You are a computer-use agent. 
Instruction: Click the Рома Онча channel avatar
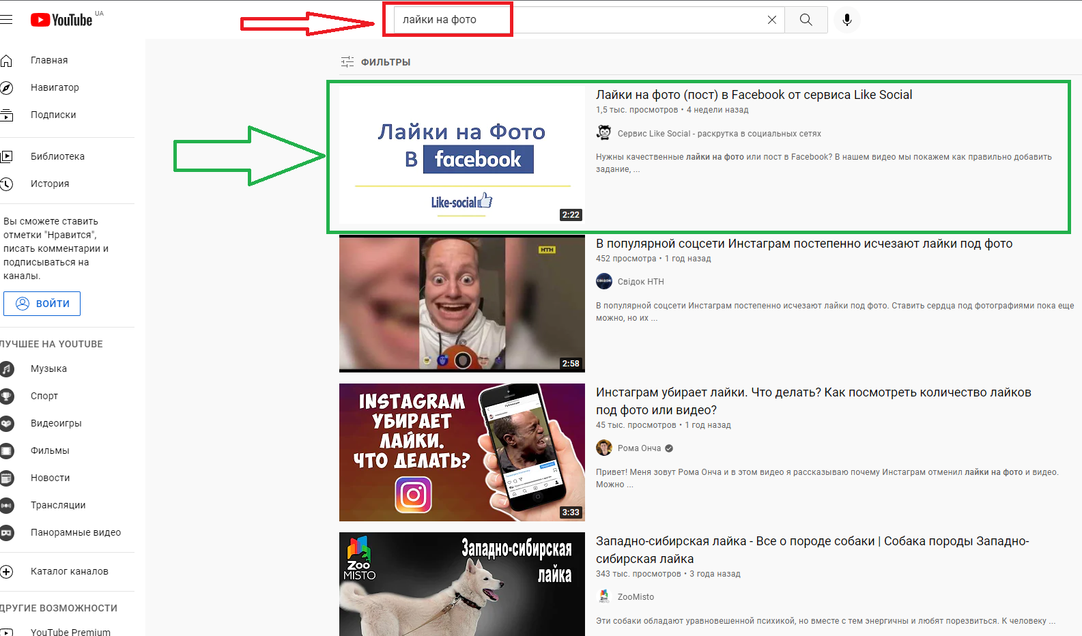point(603,448)
